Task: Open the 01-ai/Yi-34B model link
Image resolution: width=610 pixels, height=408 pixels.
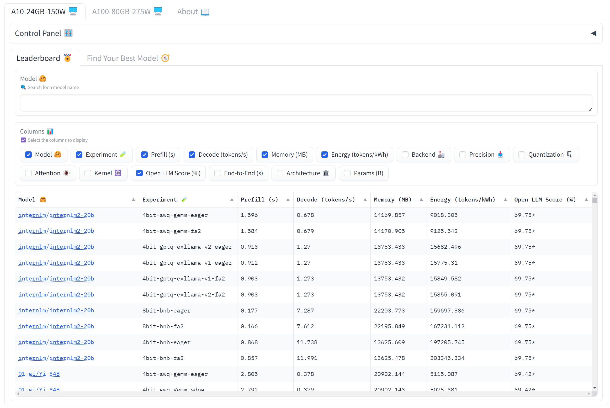Action: [x=39, y=374]
